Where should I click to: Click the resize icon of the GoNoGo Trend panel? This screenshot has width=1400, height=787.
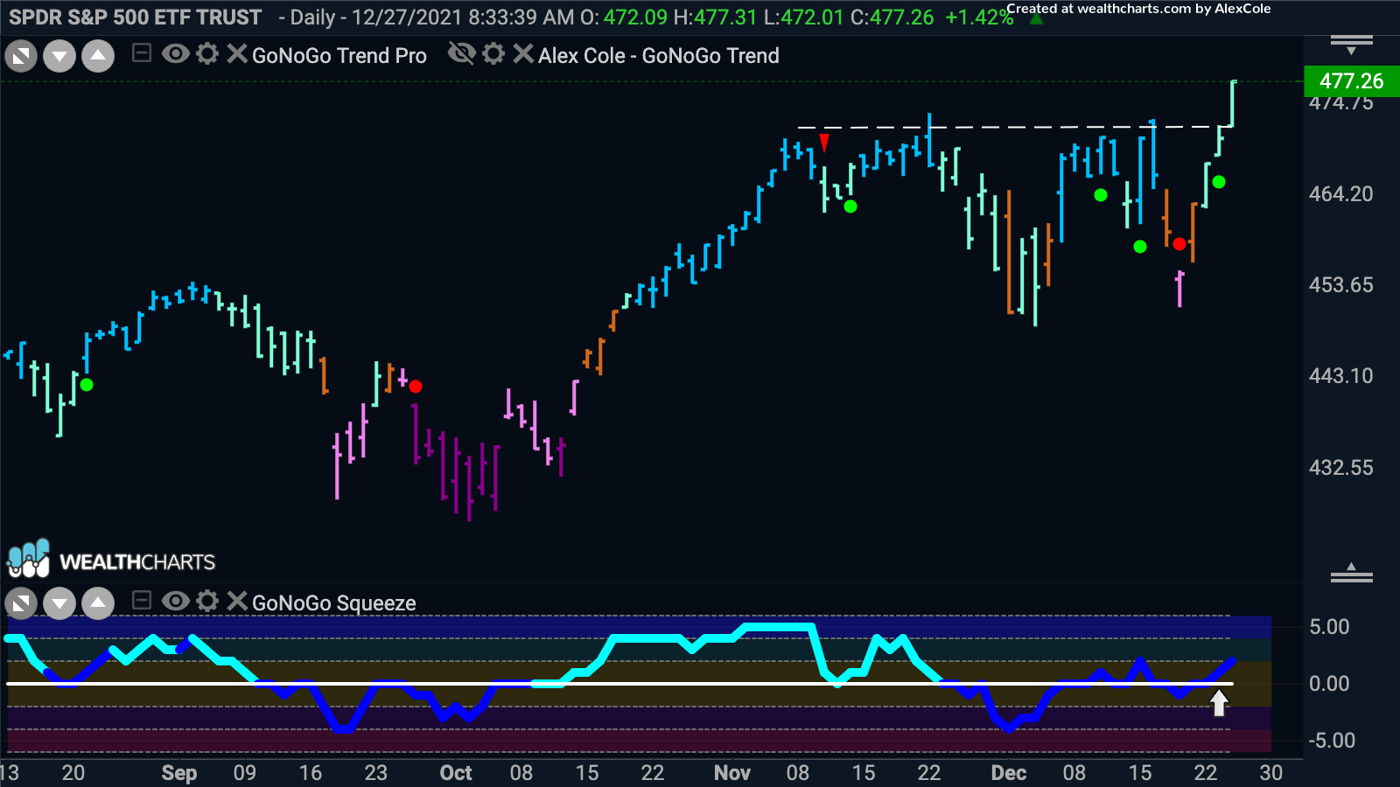pos(21,57)
